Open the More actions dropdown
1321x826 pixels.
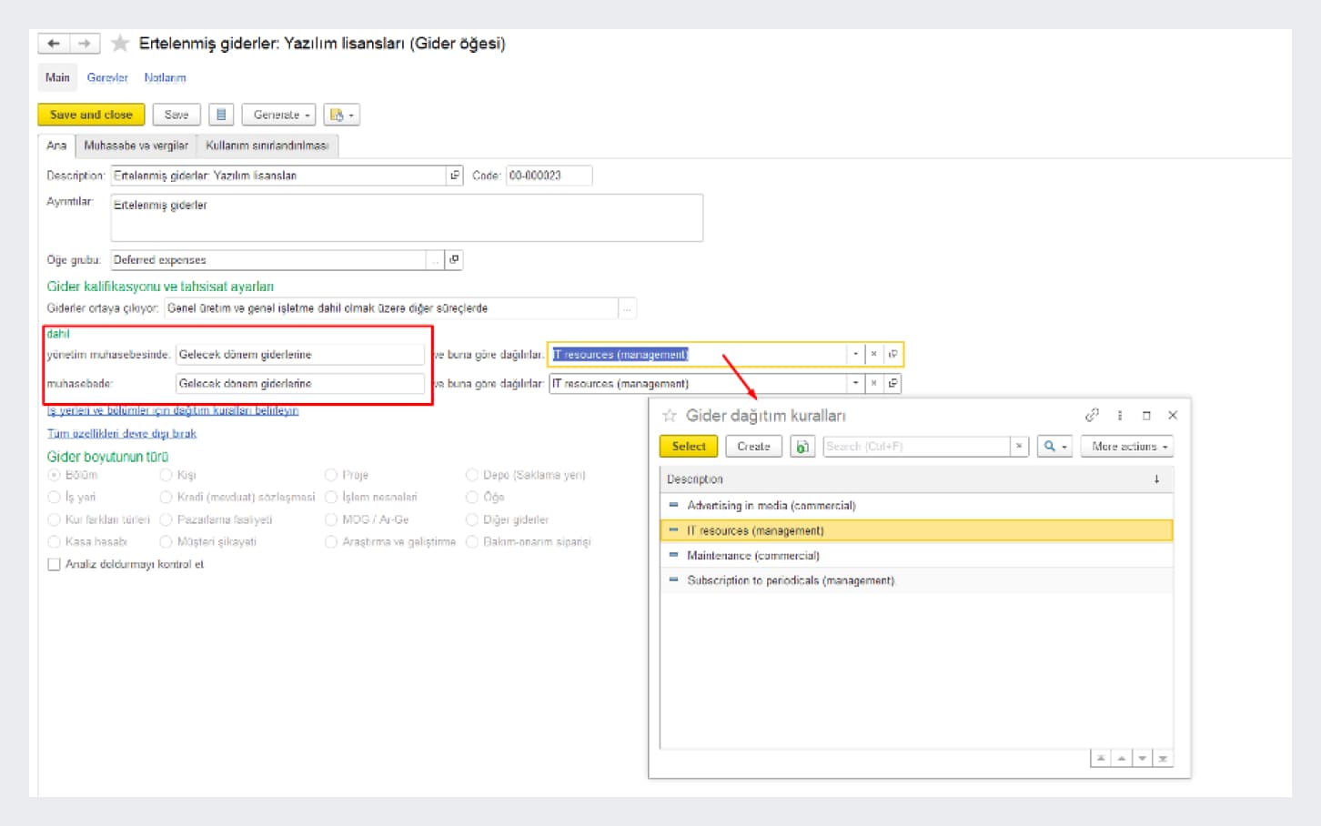[1128, 447]
